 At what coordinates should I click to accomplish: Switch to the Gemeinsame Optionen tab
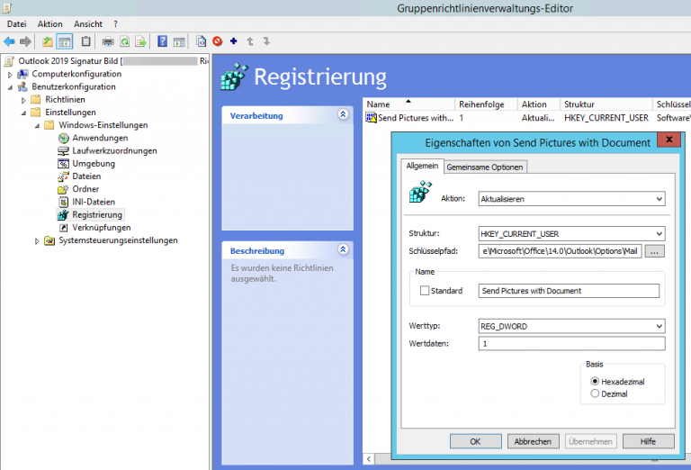485,167
